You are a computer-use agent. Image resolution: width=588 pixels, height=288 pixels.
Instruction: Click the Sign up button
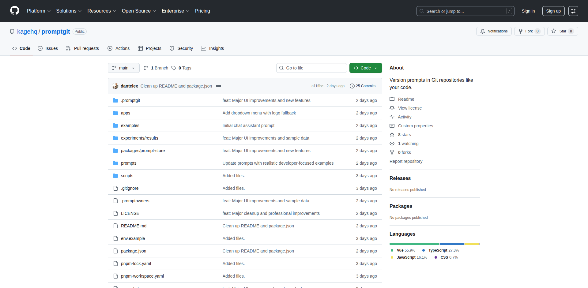[x=553, y=11]
